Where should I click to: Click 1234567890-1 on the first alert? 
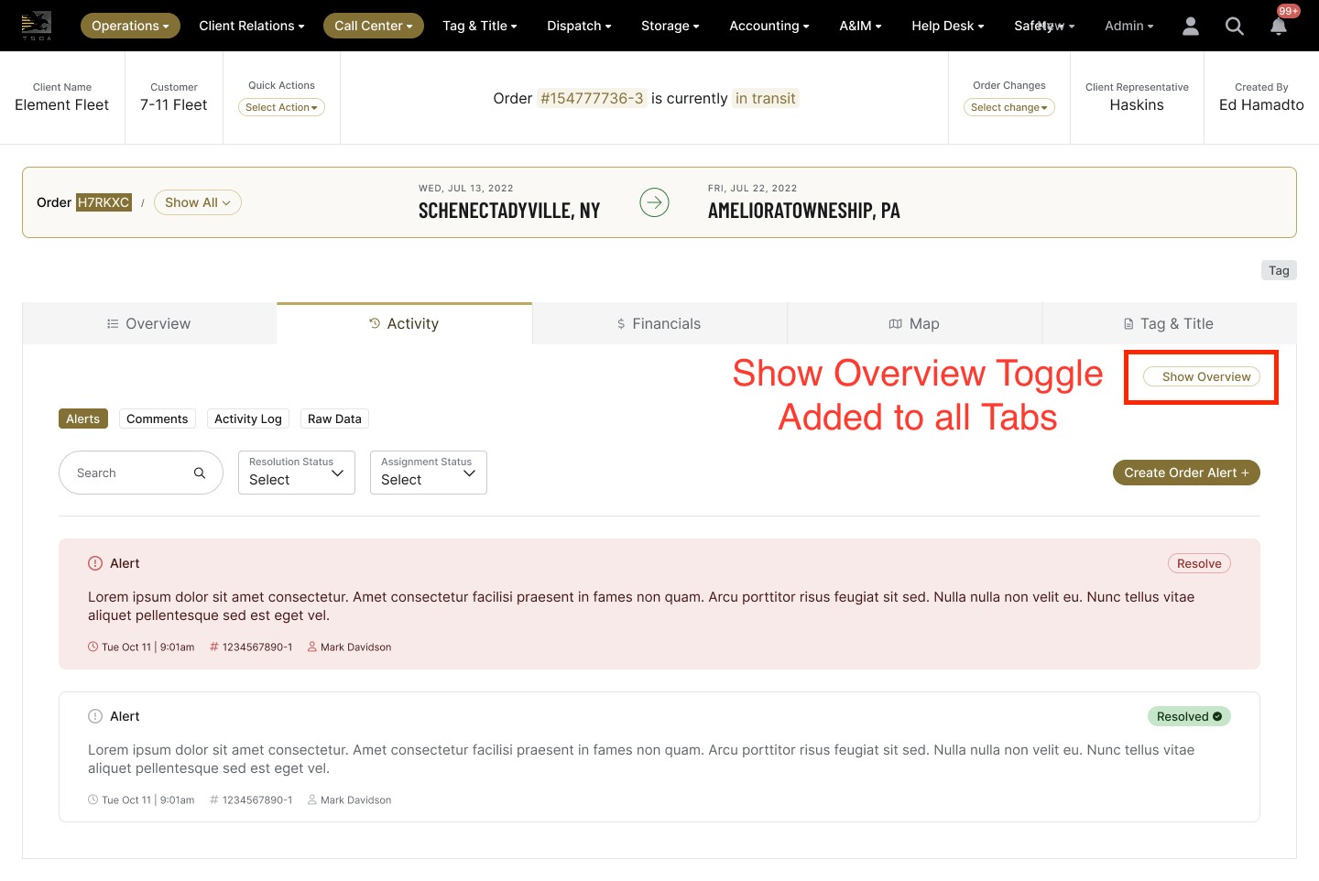click(257, 647)
